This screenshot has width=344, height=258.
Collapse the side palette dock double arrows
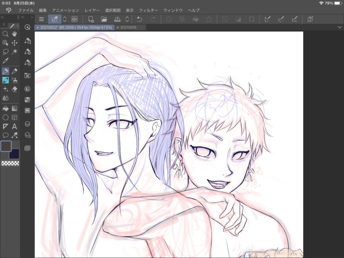coord(23,17)
